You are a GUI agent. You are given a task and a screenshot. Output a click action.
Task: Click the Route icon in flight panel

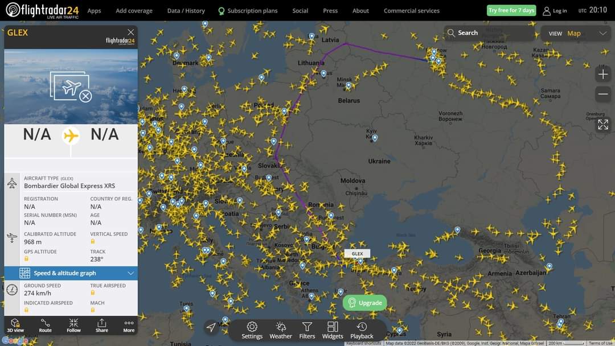tap(45, 326)
